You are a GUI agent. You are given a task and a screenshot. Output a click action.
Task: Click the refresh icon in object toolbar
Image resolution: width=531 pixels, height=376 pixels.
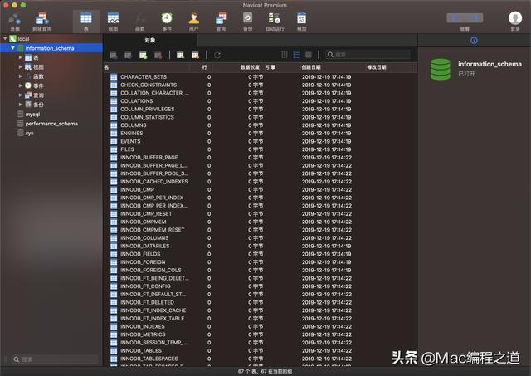tap(217, 56)
